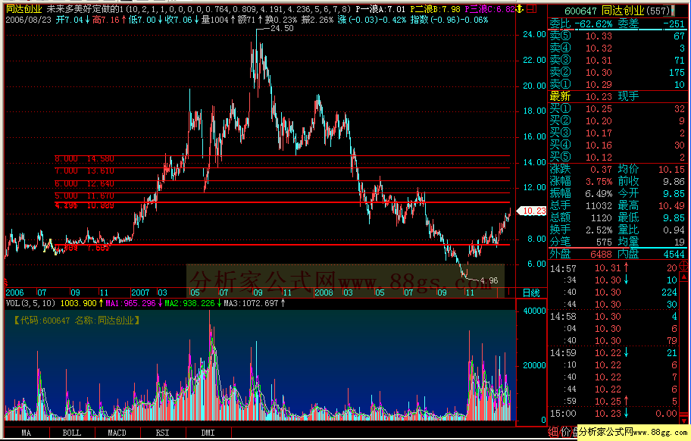
Task: Click the 6.000 12.640 level line label
Action: pyautogui.click(x=84, y=183)
